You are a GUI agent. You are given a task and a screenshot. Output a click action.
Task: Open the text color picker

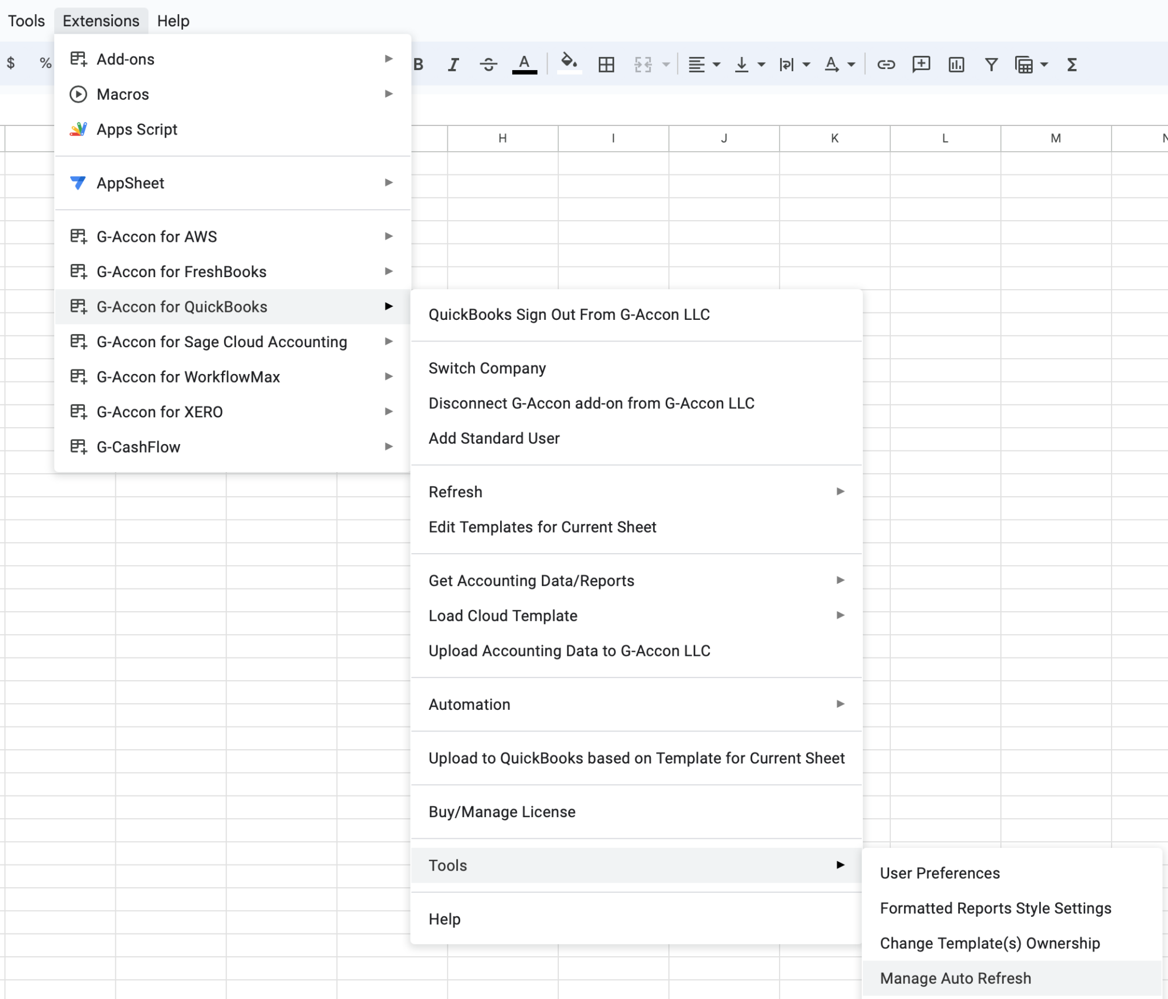pos(524,64)
